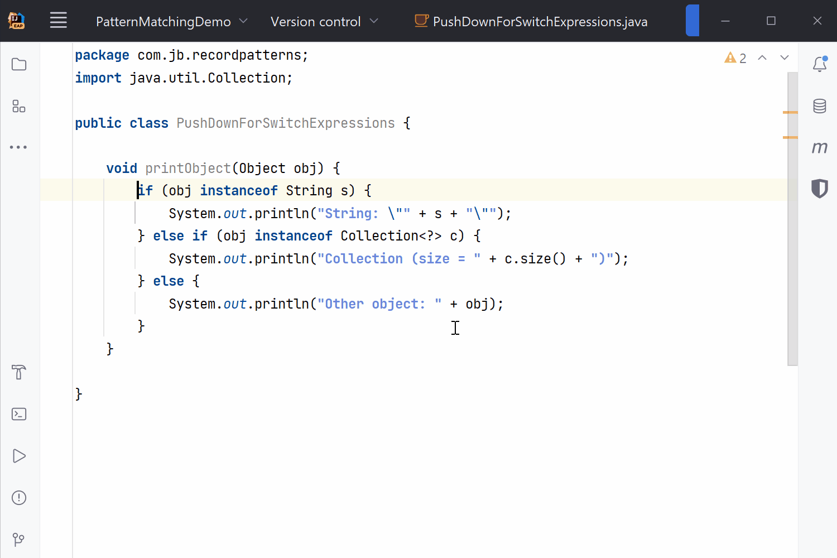
Task: Open the Problems tool window
Action: click(x=18, y=498)
